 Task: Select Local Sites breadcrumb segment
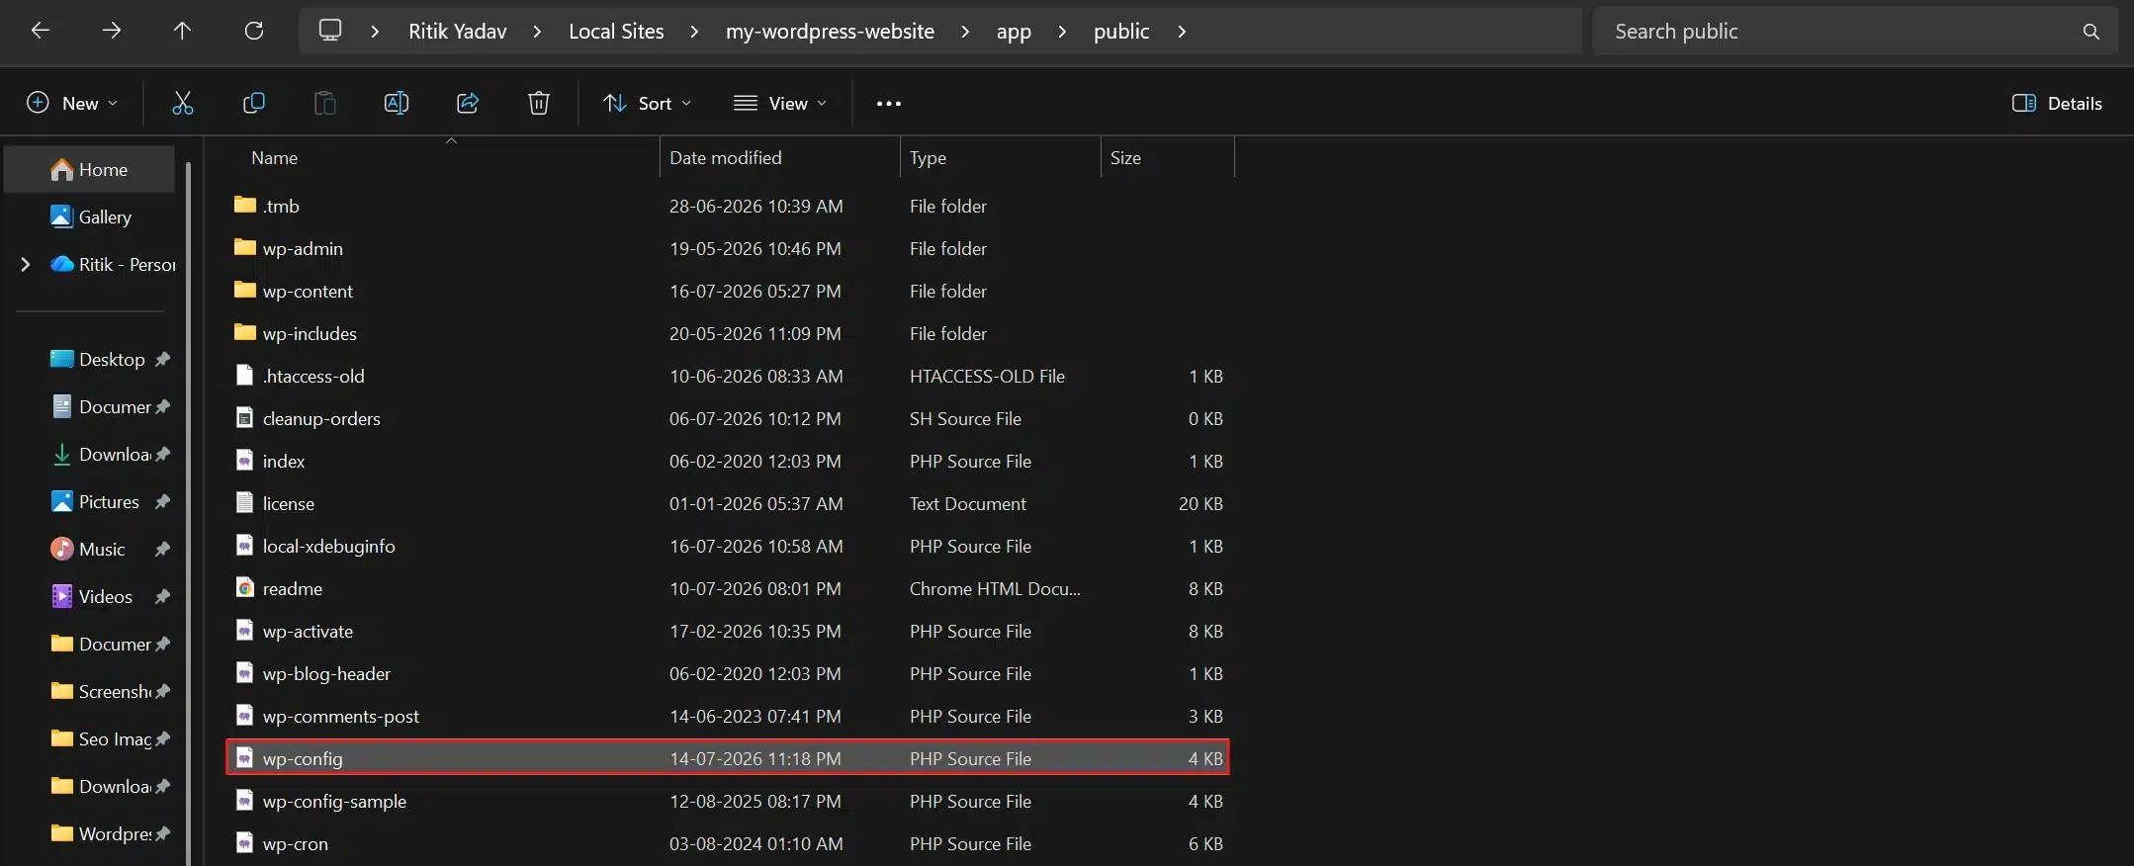point(616,32)
